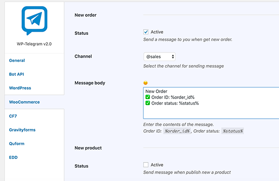
Task: Open the General settings tab
Action: click(17, 60)
